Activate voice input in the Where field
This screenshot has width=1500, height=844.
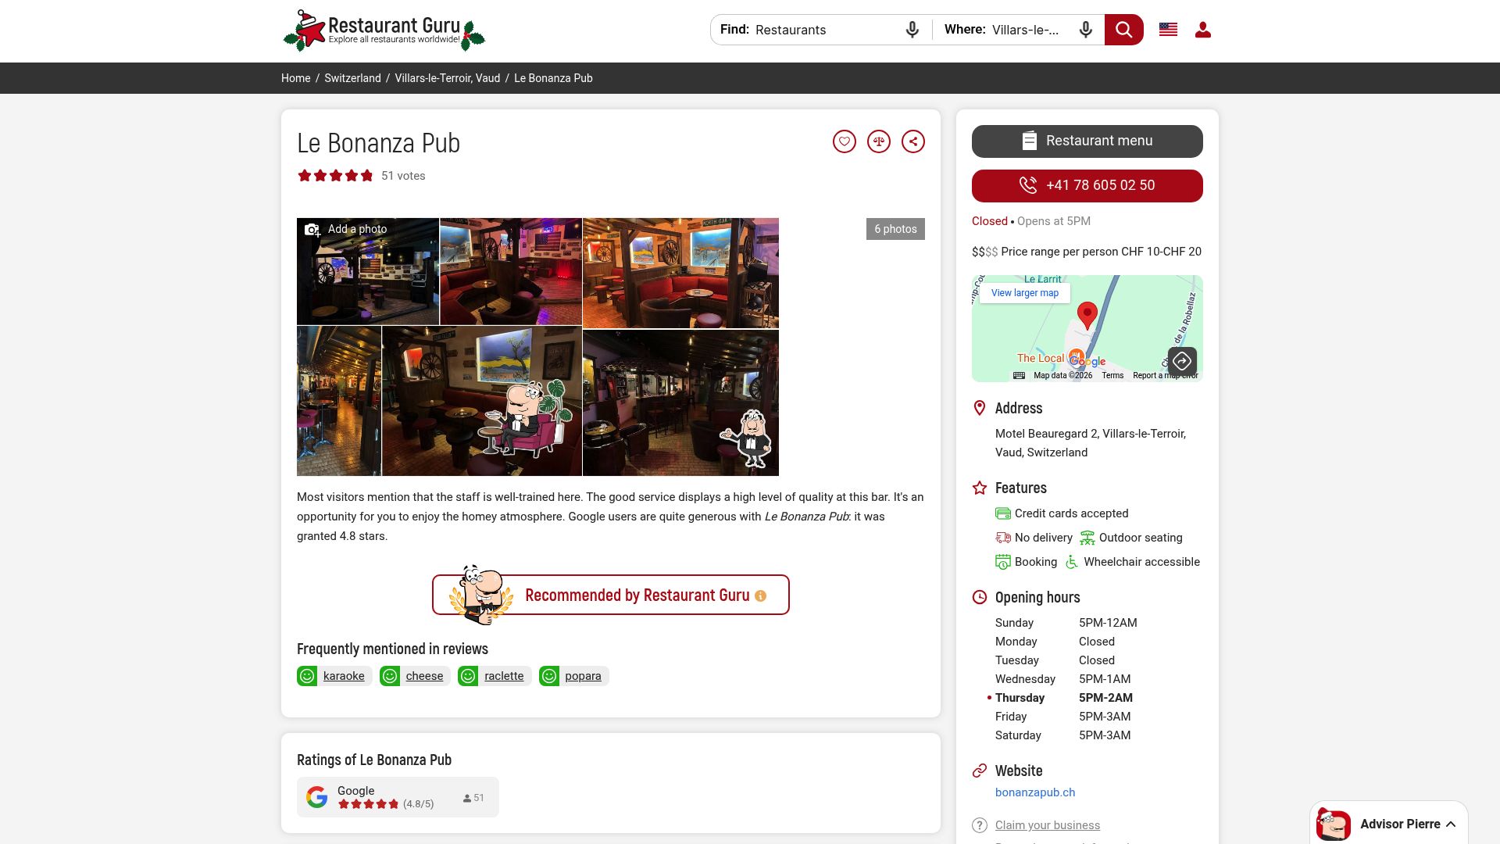tap(1085, 30)
